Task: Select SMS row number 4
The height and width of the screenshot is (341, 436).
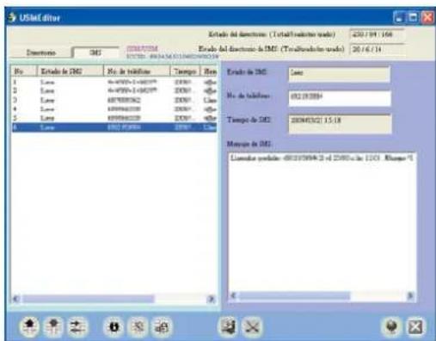Action: [x=114, y=109]
